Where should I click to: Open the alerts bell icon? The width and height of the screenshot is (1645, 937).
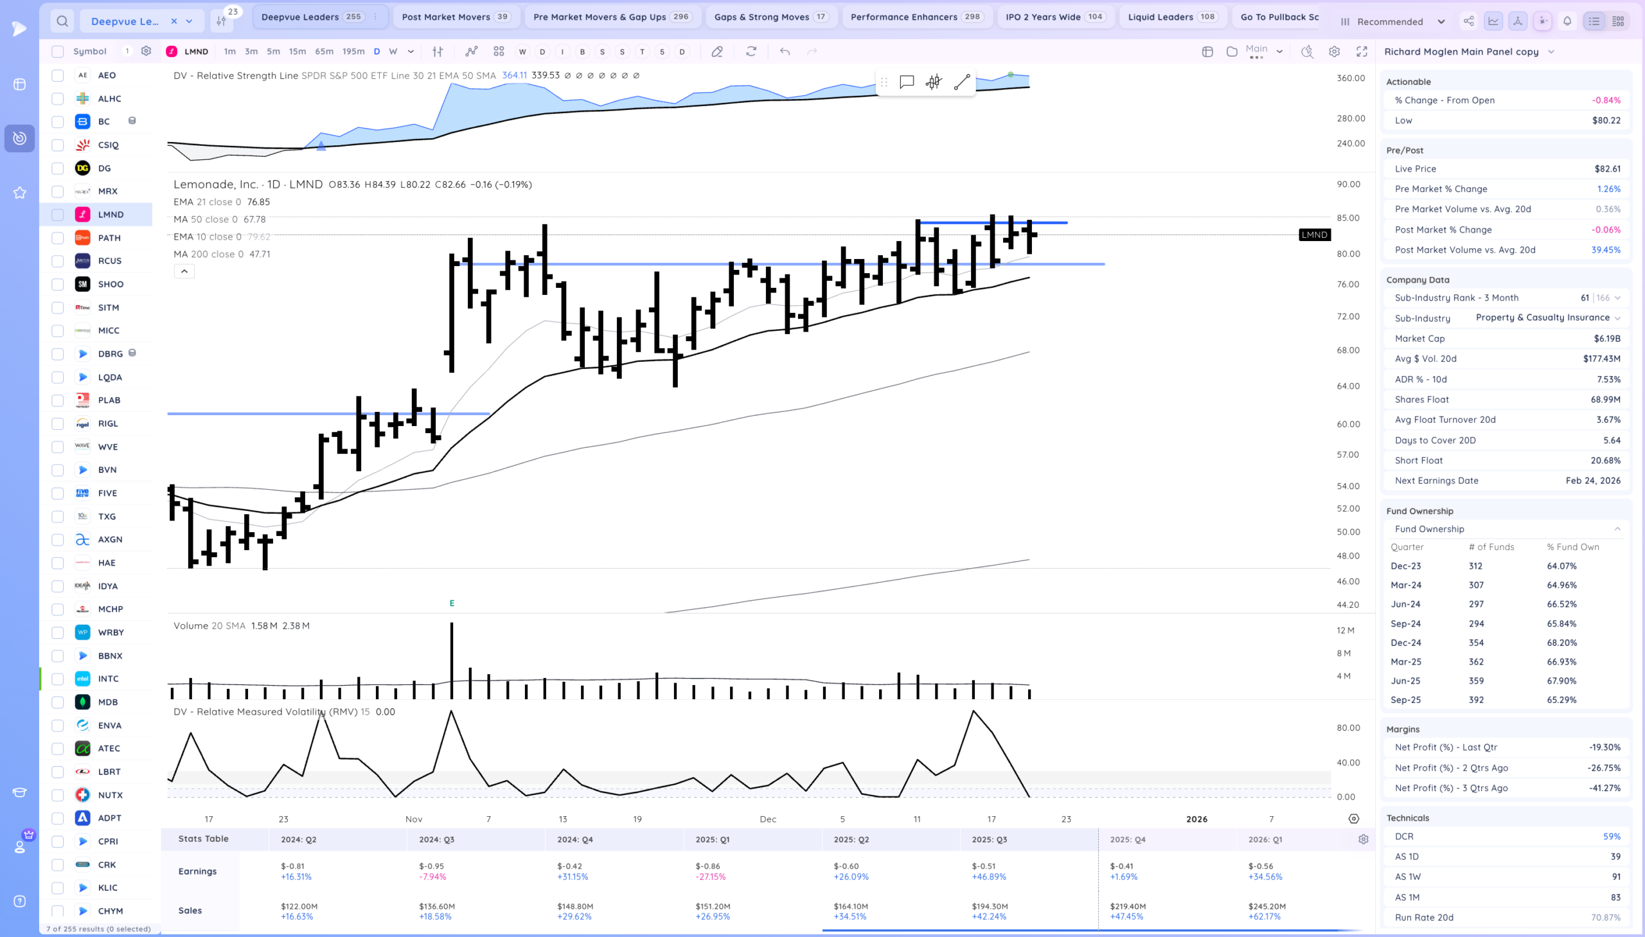1567,21
